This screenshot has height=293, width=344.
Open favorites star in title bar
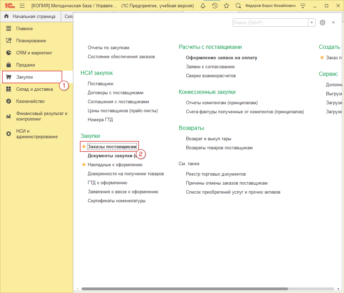click(x=226, y=6)
